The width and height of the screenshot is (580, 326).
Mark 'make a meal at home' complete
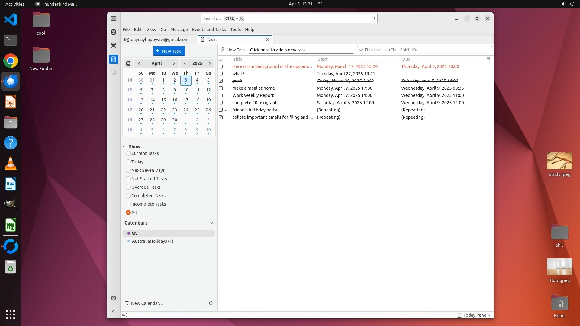click(x=221, y=88)
